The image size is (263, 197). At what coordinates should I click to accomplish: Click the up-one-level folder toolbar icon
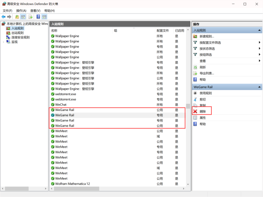[17, 17]
